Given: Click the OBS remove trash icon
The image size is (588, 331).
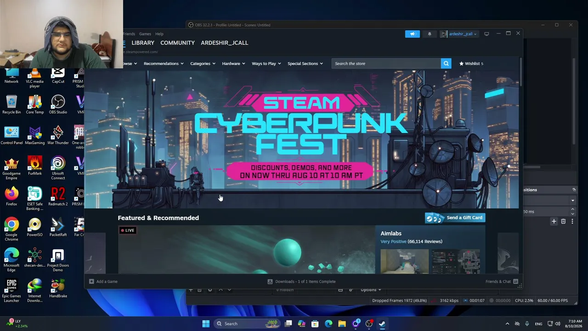Looking at the screenshot, I should point(563,222).
